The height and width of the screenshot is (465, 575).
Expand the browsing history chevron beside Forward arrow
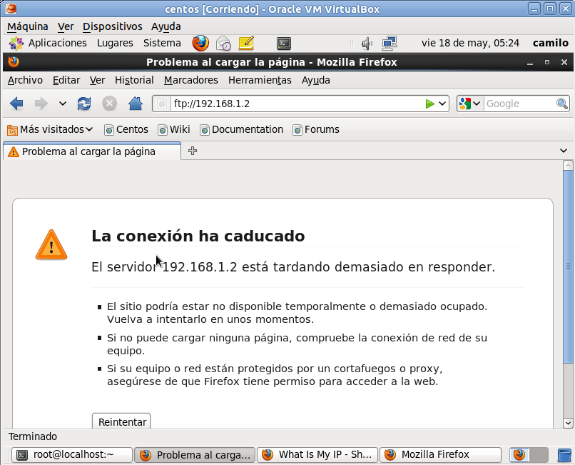click(x=63, y=103)
